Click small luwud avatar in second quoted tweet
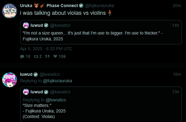This screenshot has width=186, height=122. coord(26,92)
